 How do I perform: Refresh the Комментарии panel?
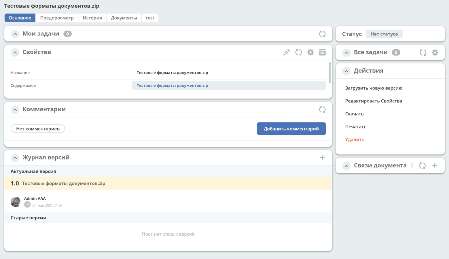(322, 109)
